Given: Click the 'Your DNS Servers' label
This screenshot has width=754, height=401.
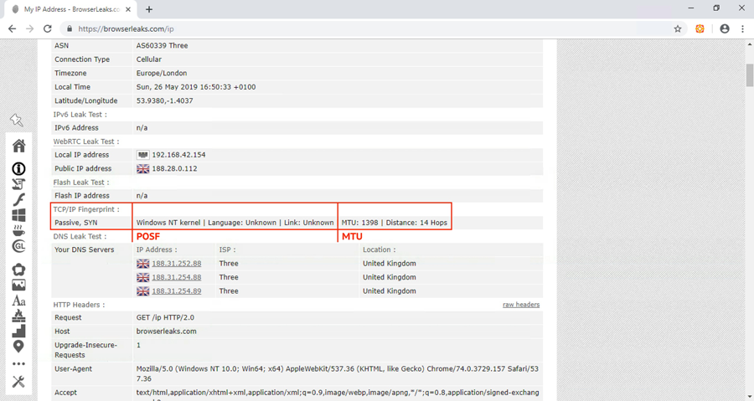Looking at the screenshot, I should click(84, 249).
